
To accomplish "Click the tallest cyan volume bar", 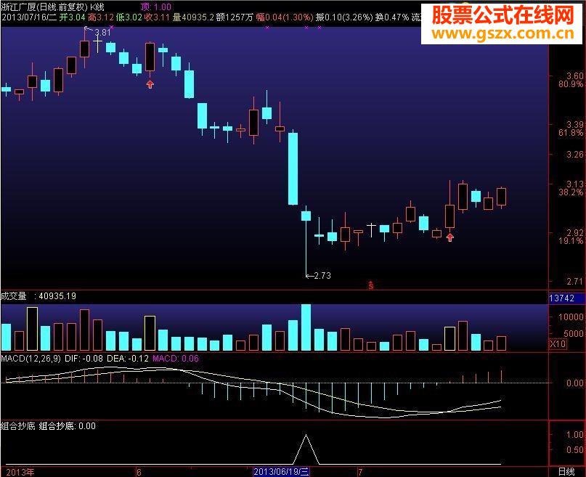I will pos(306,327).
